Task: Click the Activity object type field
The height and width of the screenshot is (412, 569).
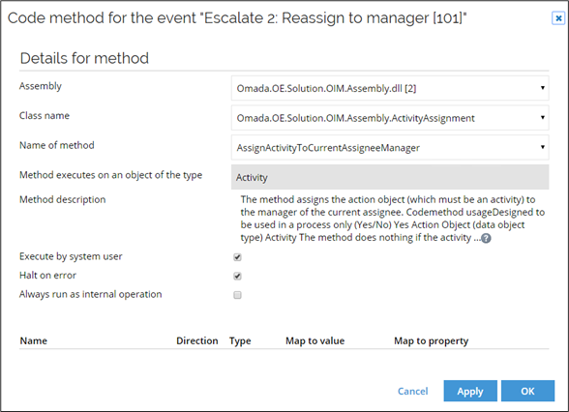Action: pyautogui.click(x=390, y=177)
